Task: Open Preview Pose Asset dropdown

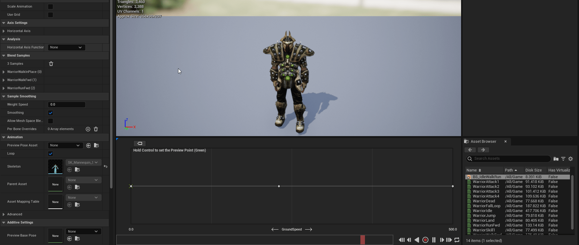Action: point(65,145)
